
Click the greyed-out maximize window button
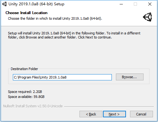pos(135,4)
